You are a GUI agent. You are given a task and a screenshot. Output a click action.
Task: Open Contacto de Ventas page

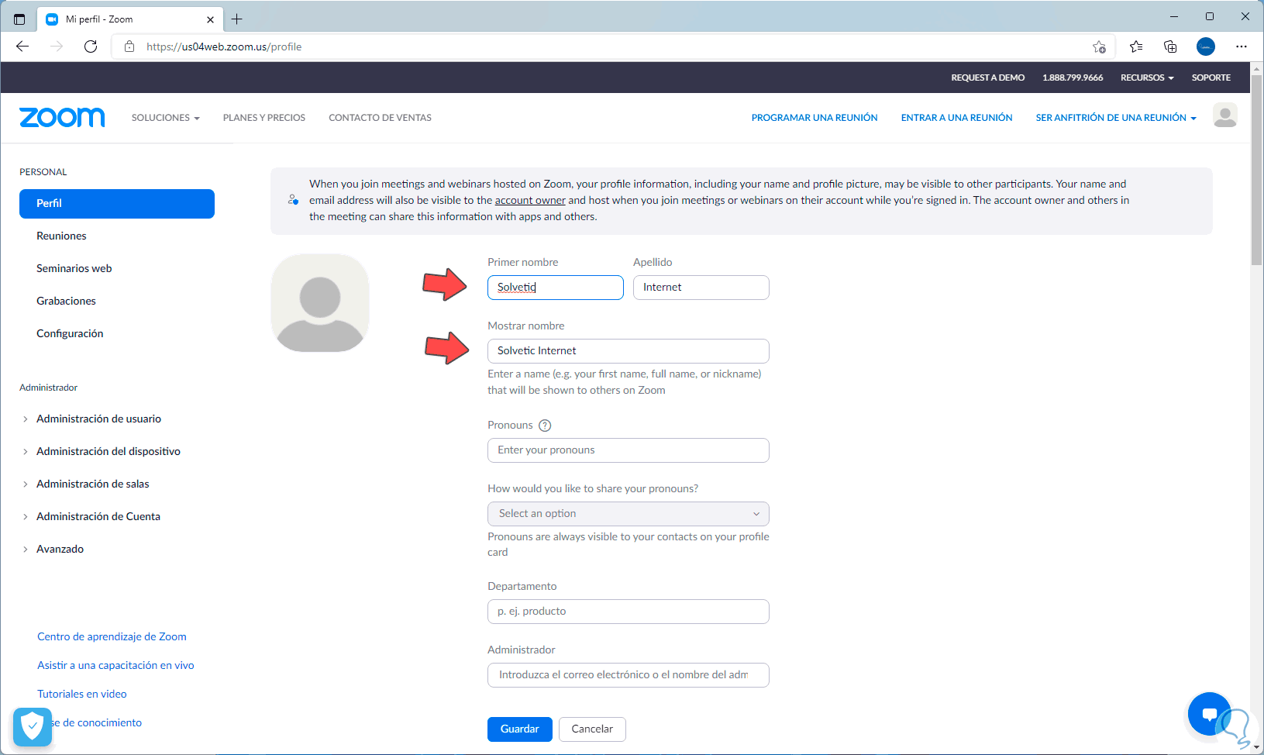[x=380, y=118]
